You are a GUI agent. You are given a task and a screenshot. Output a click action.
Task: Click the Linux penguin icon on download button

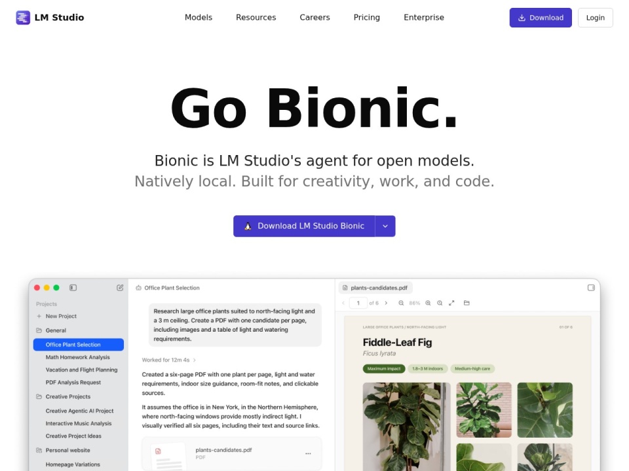248,226
